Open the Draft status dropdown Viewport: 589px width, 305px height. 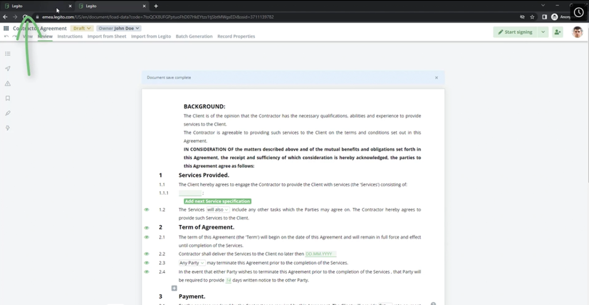[x=82, y=28]
